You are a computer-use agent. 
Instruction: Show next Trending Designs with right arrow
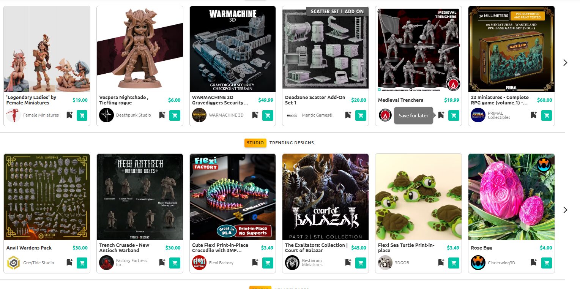565,210
